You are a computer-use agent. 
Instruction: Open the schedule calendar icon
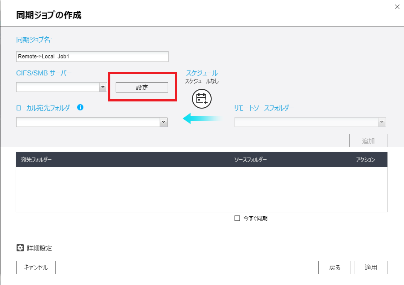(x=201, y=99)
